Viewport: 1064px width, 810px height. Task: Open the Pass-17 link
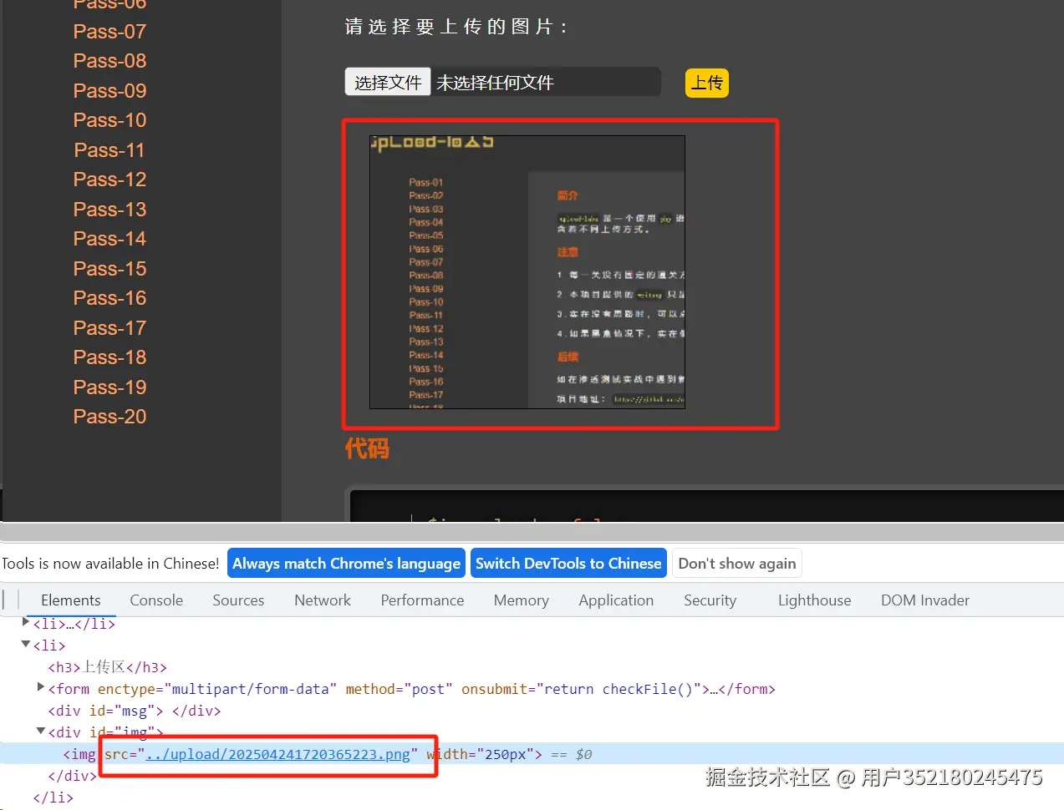[x=109, y=328]
